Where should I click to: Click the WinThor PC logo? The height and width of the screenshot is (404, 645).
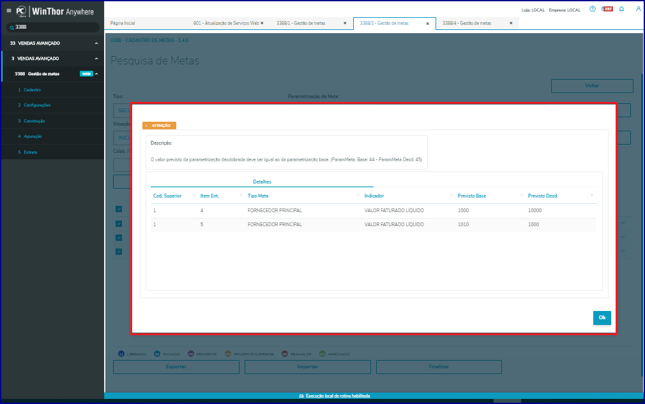[21, 11]
